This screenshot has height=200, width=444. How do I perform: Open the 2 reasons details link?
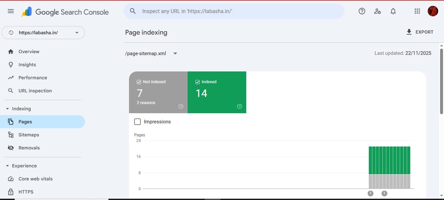[146, 102]
